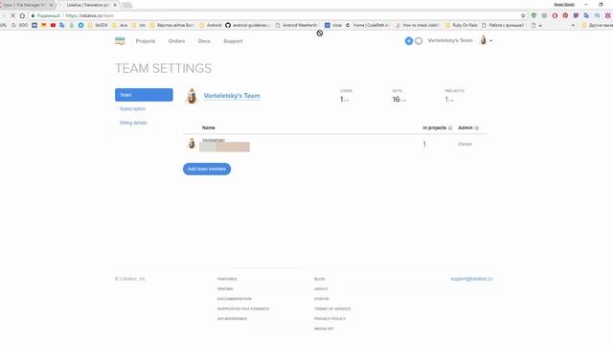Expand the account dropdown arrow near avatar
This screenshot has height=345, width=613.
pos(491,40)
